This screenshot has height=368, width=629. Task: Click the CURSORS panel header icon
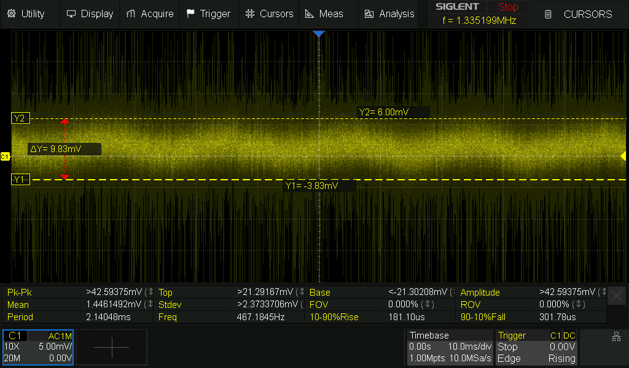pyautogui.click(x=549, y=14)
